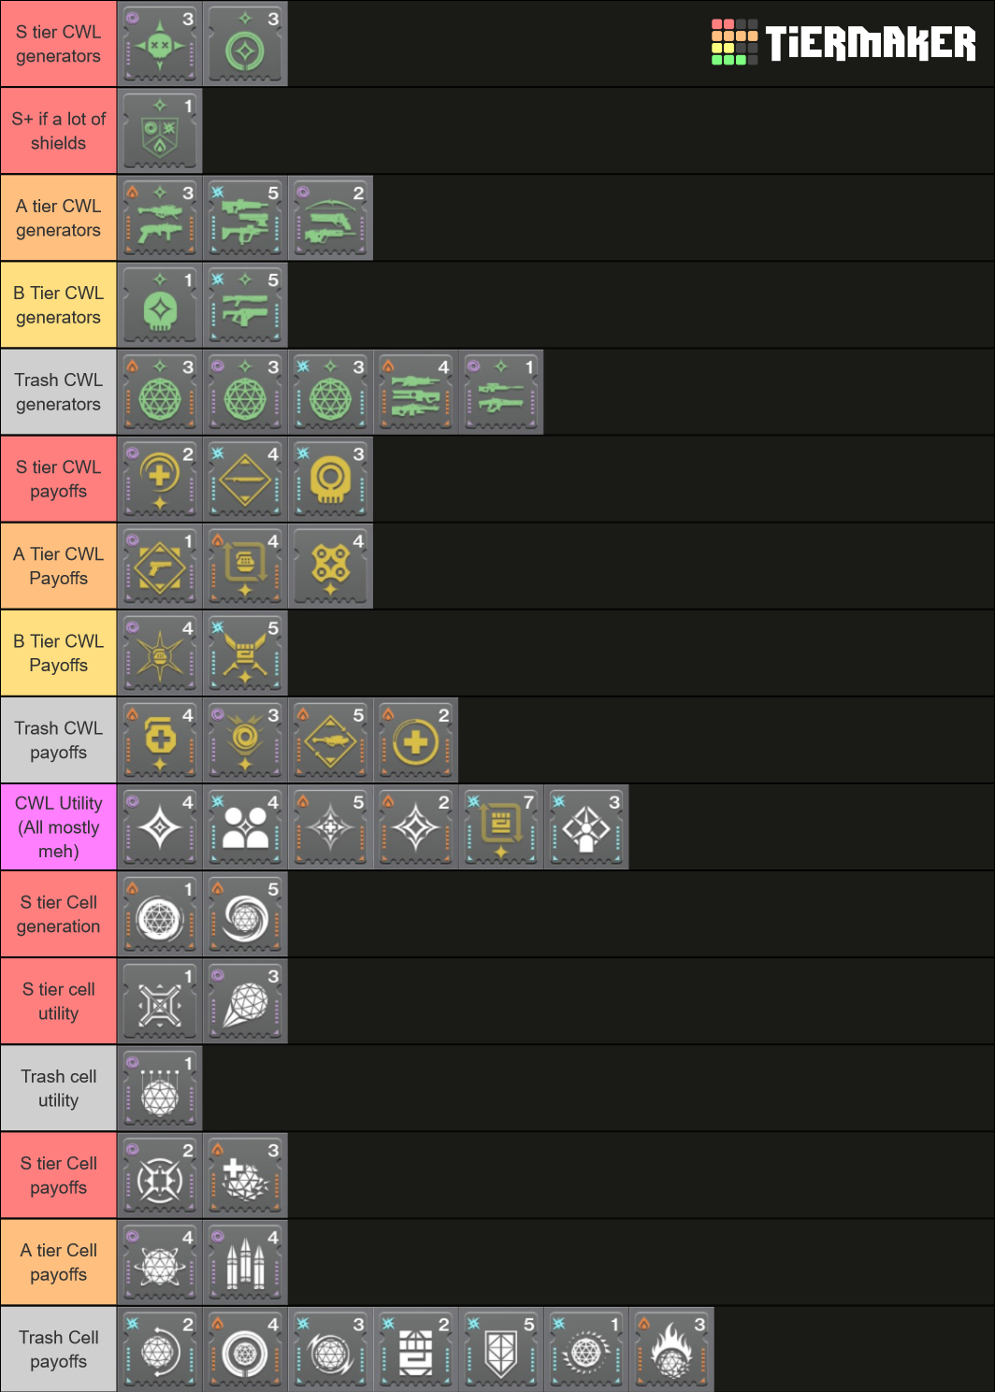Click the 1-cost sniper rifle mod in Trash CWL generators
The width and height of the screenshot is (995, 1392).
coord(500,392)
